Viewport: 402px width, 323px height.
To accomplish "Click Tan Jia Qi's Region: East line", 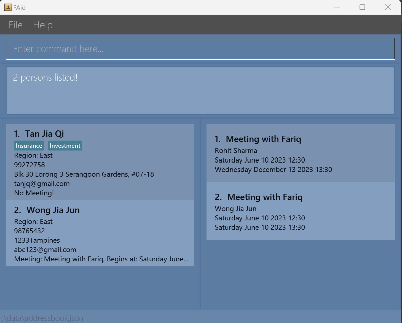I will (x=33, y=155).
